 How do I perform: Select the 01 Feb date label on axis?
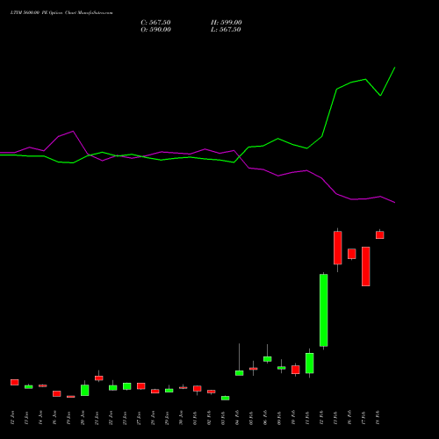point(196,418)
